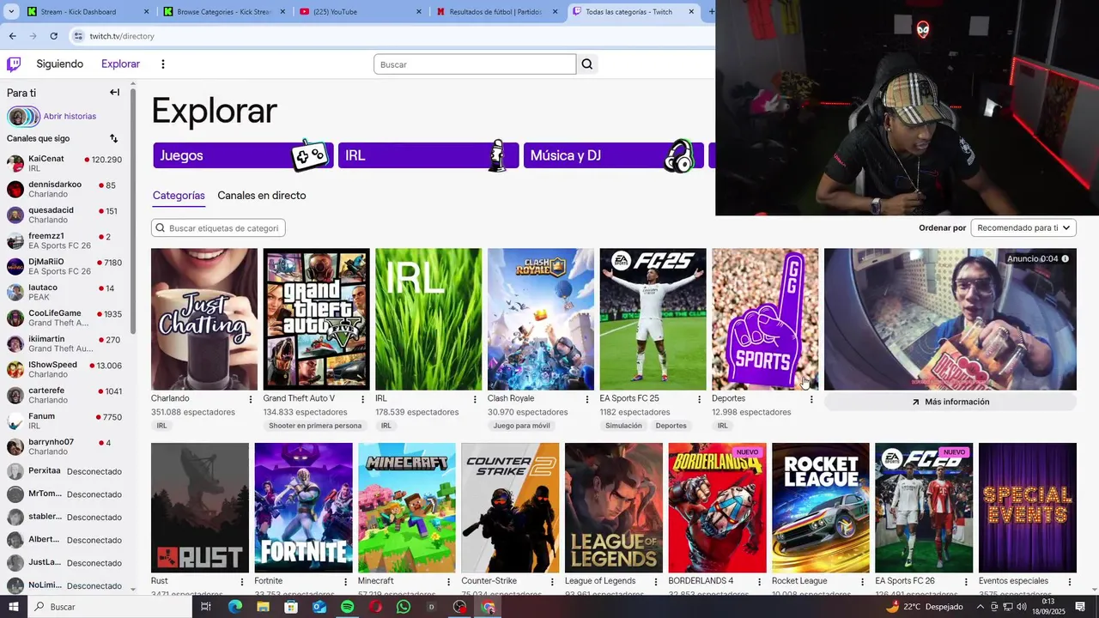Open Spotify from the taskbar

point(347,607)
